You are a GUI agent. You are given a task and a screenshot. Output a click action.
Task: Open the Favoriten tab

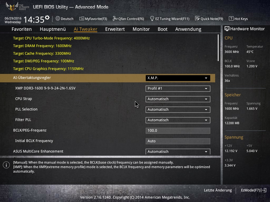pyautogui.click(x=22, y=29)
